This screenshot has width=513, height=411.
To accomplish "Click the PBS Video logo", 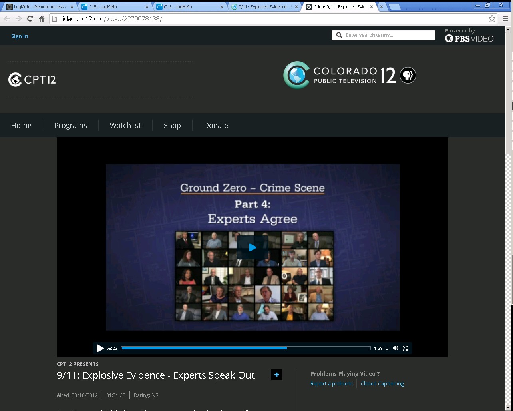I will tap(469, 38).
